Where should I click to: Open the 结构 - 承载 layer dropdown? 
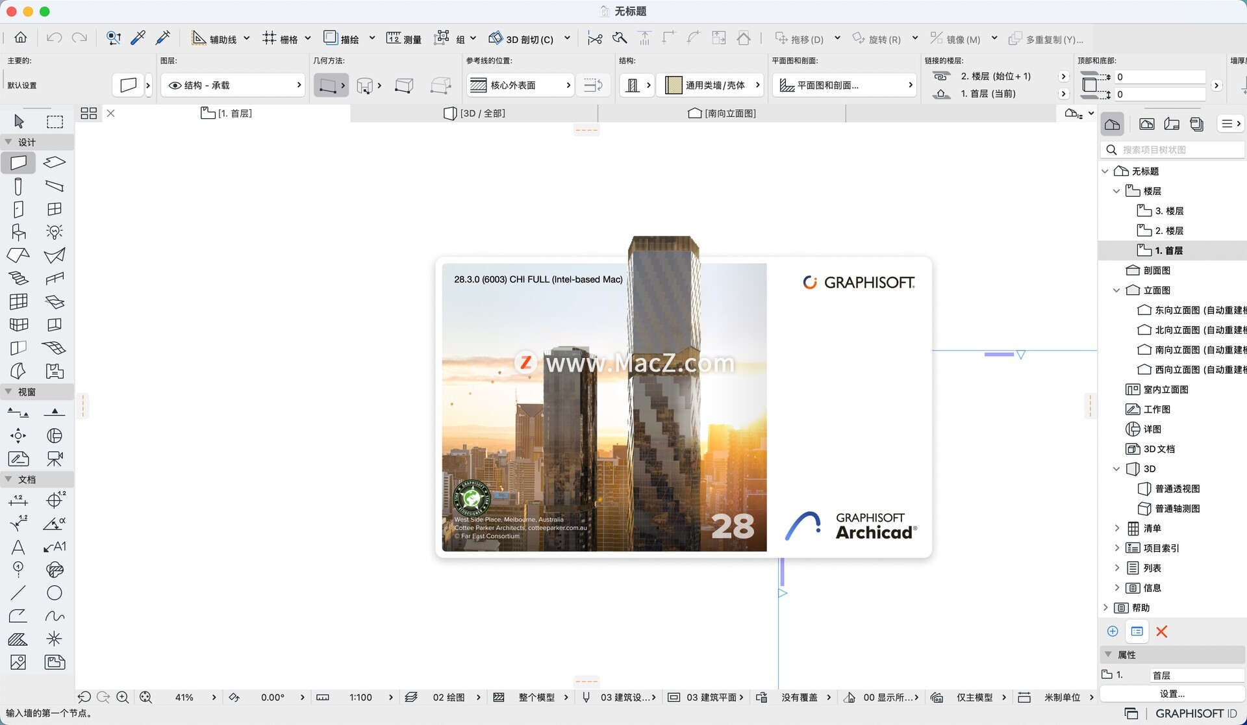click(233, 85)
